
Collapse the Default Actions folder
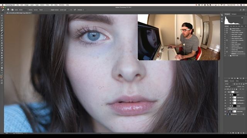coord(229,29)
